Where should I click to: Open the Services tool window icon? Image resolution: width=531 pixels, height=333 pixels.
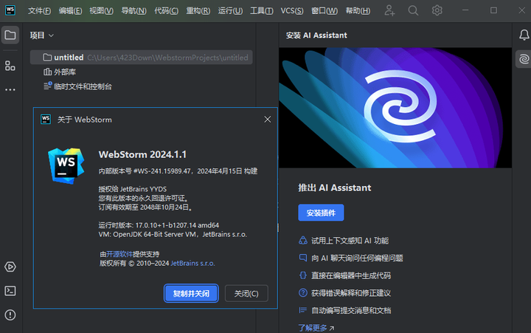[10, 267]
